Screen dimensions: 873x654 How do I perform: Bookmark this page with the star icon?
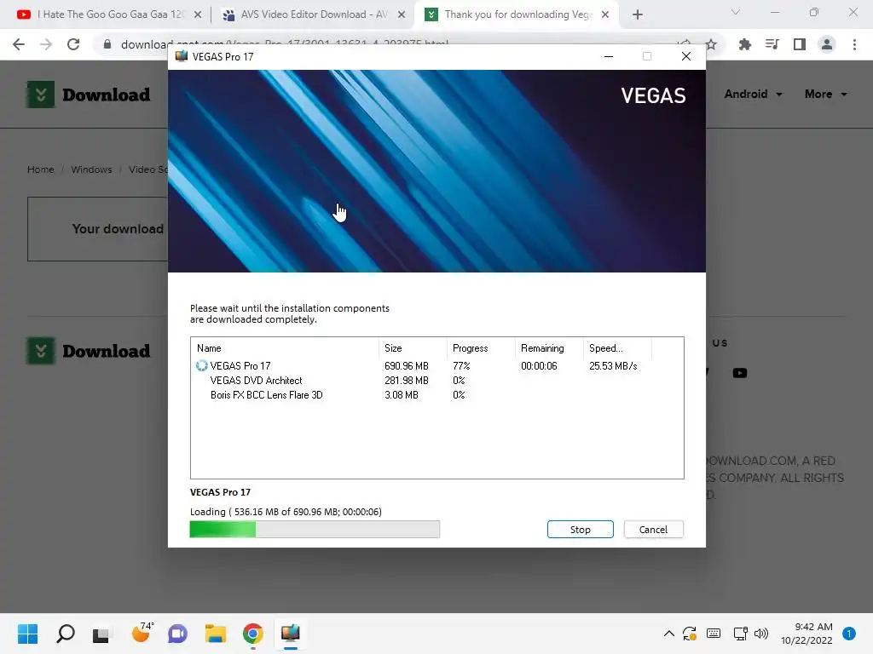711,44
